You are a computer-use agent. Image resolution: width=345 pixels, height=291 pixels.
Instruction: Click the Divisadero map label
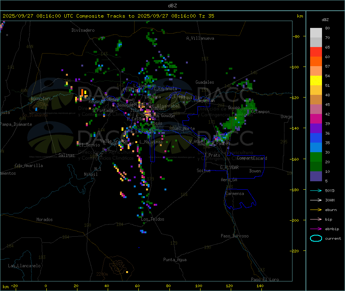[x=83, y=30]
